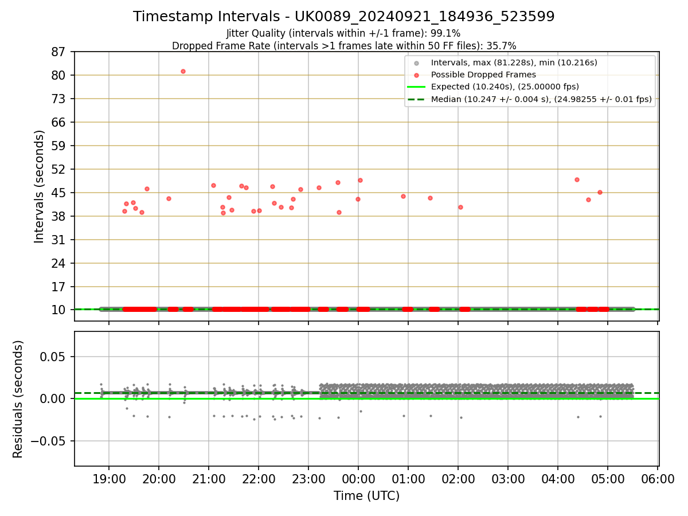
Task: Click legend entry 'Possible Dropped Frames'
Action: click(x=483, y=75)
